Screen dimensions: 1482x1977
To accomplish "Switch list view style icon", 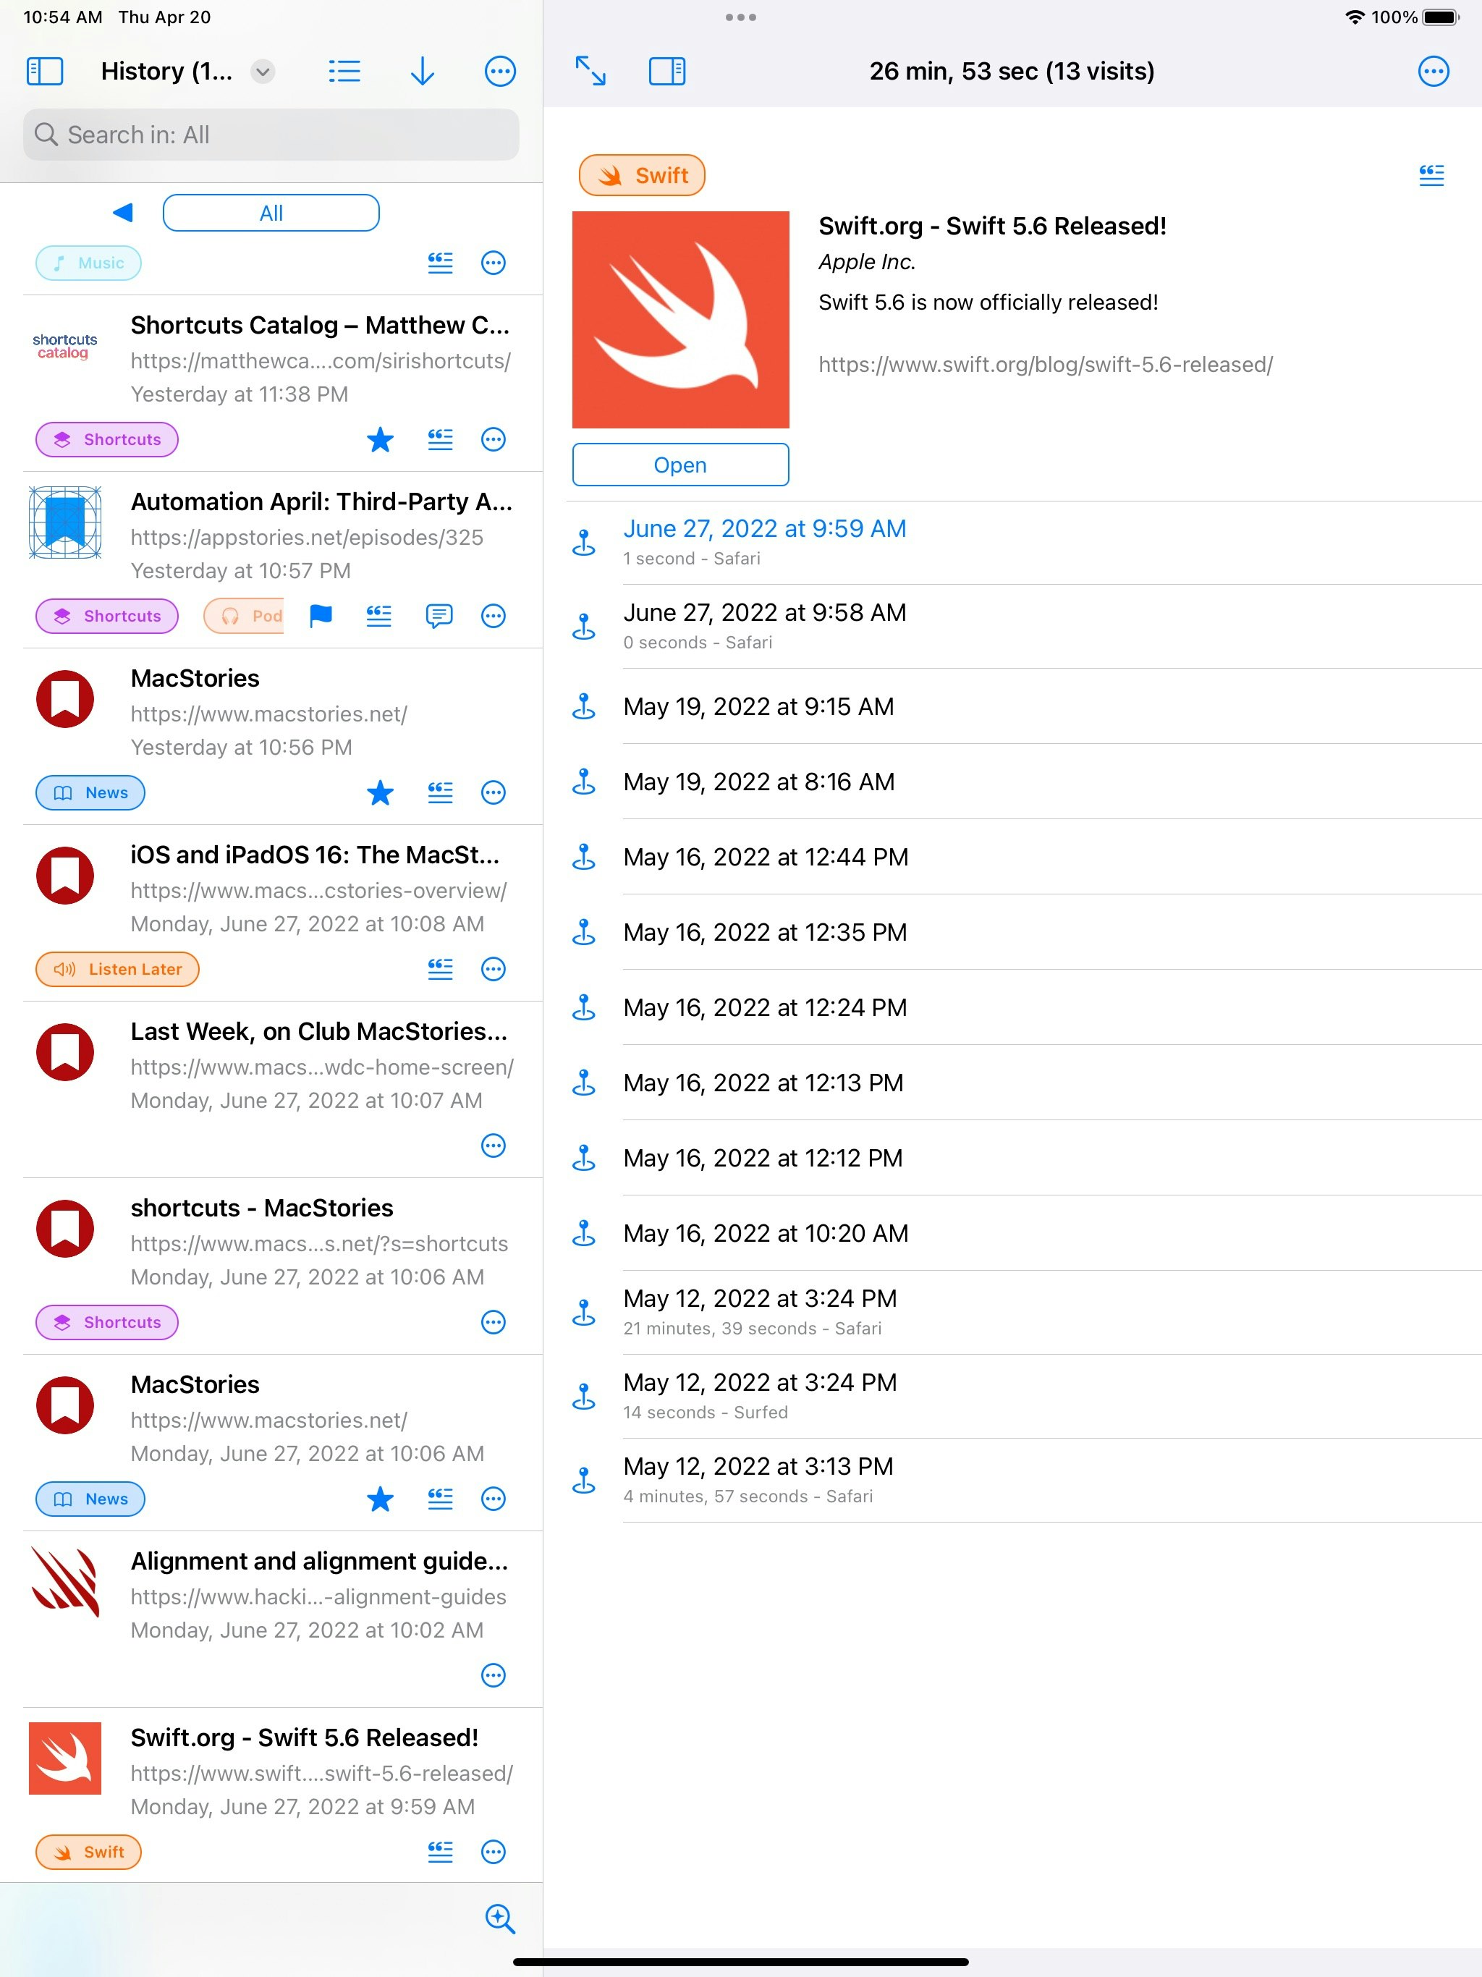I will 344,72.
